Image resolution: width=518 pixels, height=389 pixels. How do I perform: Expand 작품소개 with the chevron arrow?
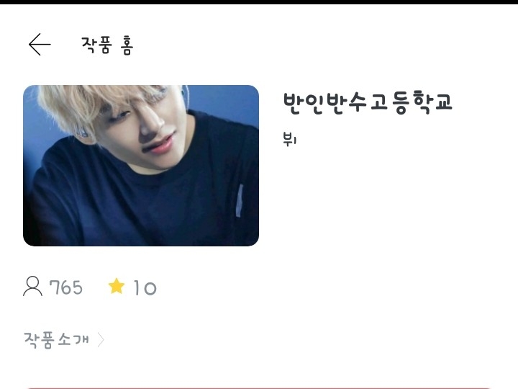click(x=101, y=339)
